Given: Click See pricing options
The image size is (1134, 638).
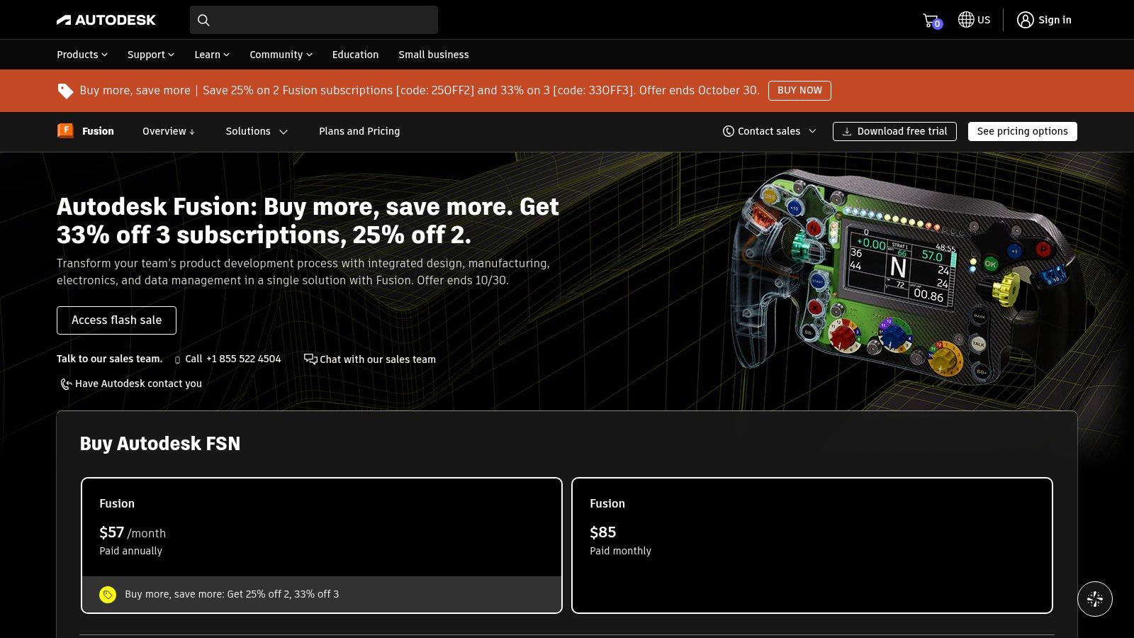Looking at the screenshot, I should click(1022, 131).
